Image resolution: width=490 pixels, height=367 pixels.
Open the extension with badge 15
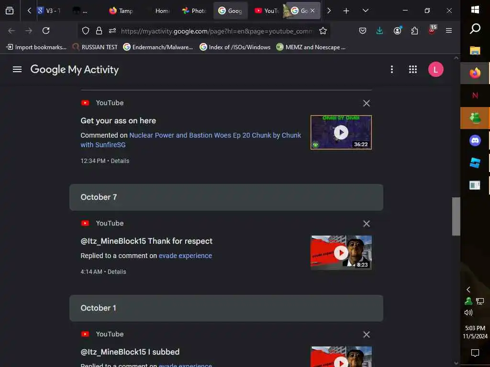(x=432, y=30)
